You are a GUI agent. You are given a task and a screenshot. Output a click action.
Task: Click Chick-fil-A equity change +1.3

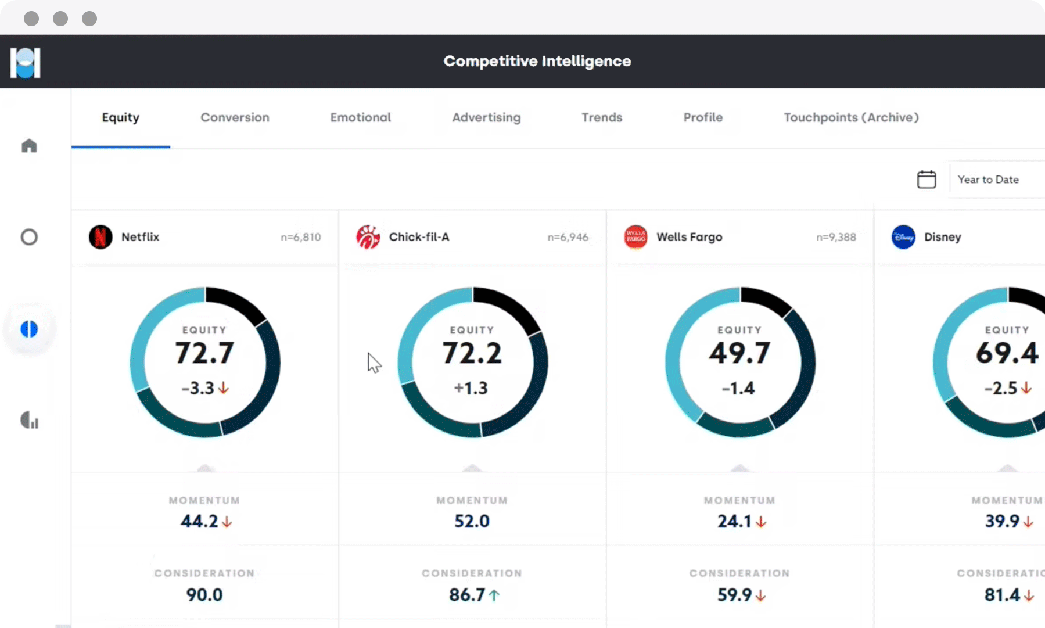pyautogui.click(x=471, y=388)
